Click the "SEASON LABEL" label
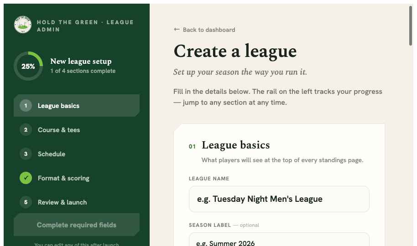The width and height of the screenshot is (417, 246). [x=210, y=225]
